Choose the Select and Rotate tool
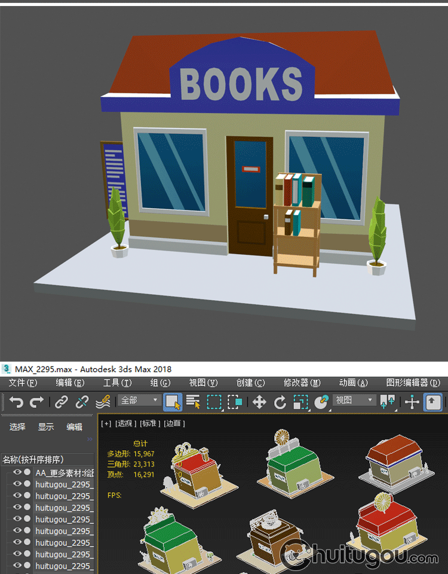The image size is (448, 574). tap(280, 402)
